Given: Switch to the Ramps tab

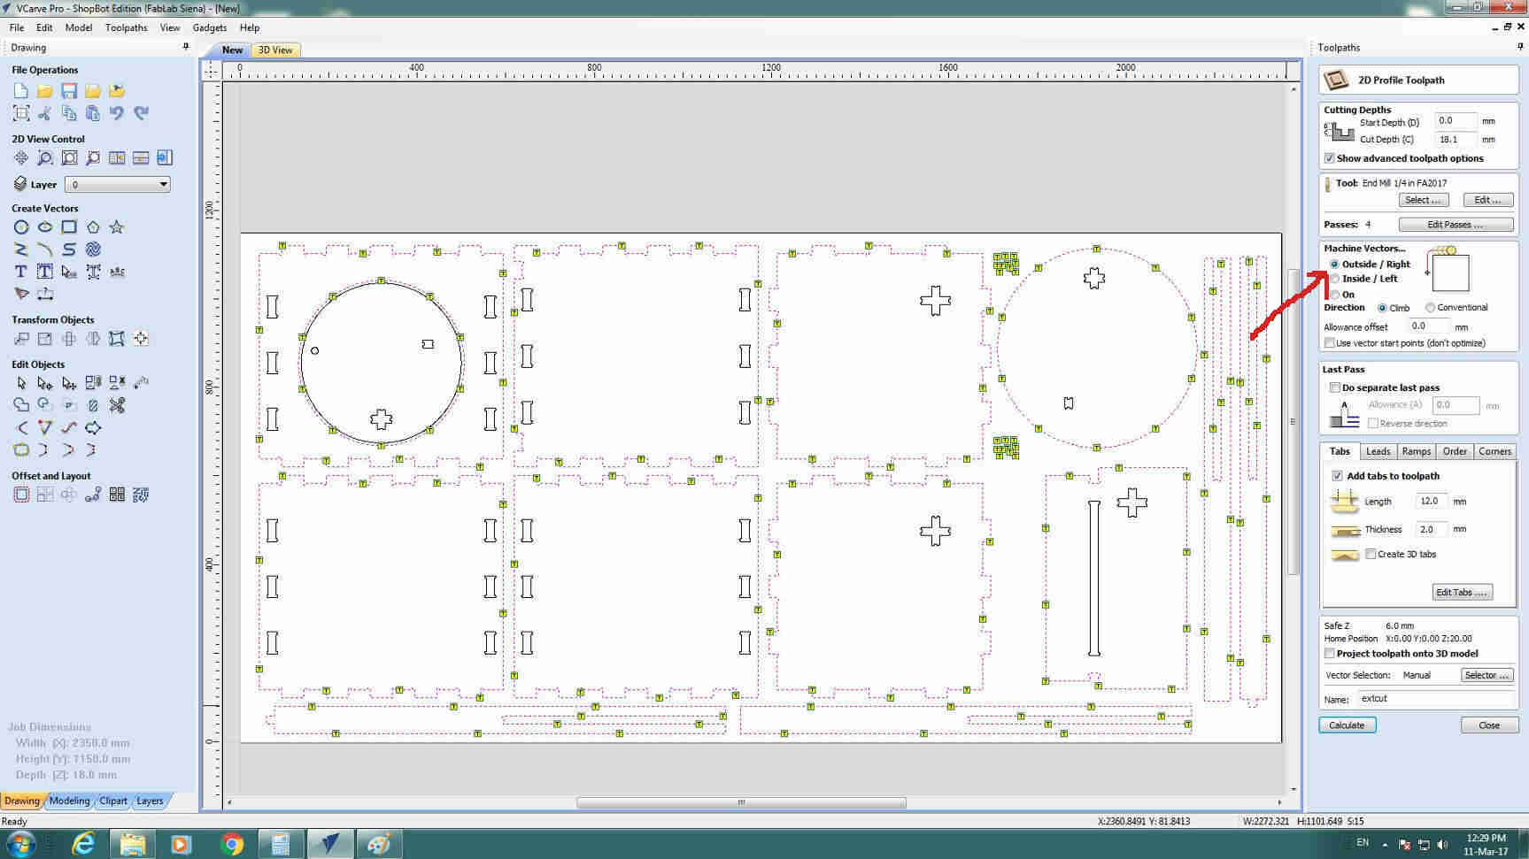Looking at the screenshot, I should pos(1416,451).
